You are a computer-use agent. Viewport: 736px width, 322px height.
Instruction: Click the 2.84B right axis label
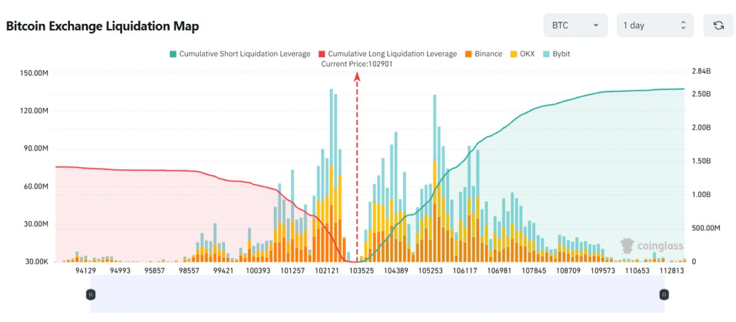700,71
